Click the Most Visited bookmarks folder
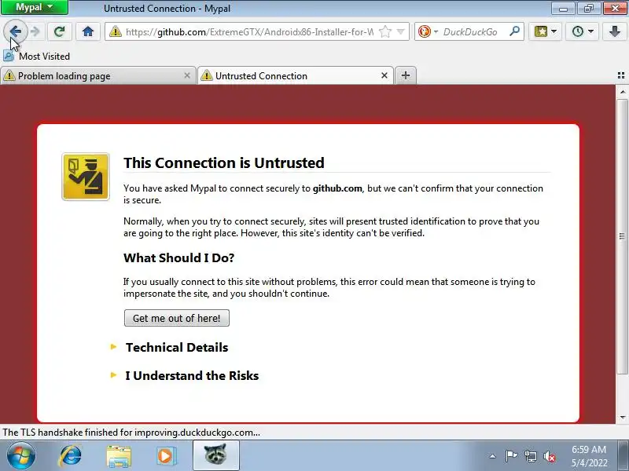The height and width of the screenshot is (471, 629). [x=37, y=56]
